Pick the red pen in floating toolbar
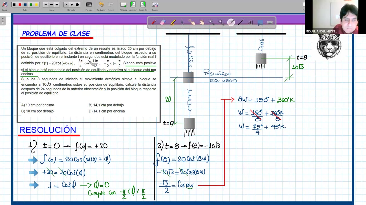This screenshot has width=366, height=205. 153,22
